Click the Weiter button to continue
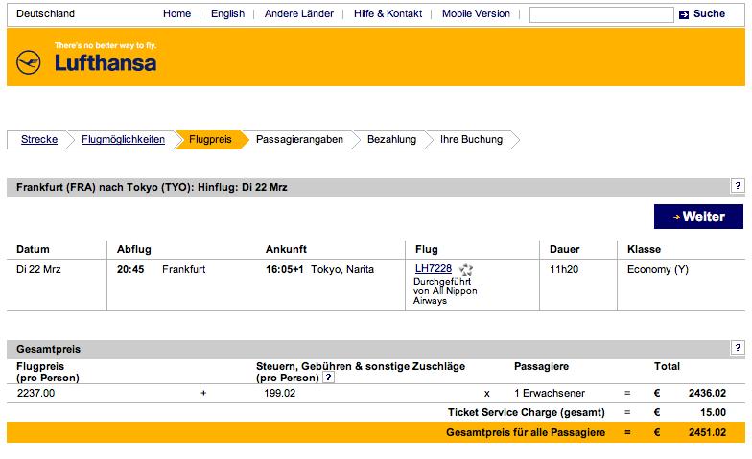 click(x=698, y=217)
